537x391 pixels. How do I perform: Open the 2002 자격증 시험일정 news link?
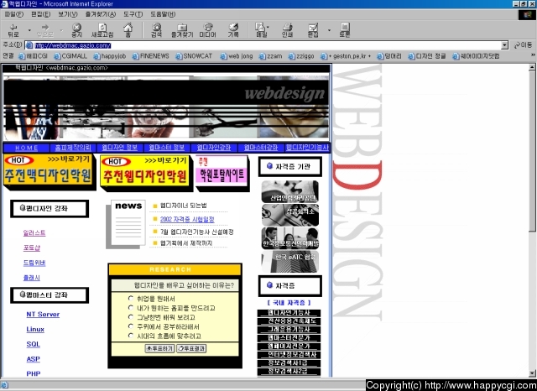coord(187,220)
